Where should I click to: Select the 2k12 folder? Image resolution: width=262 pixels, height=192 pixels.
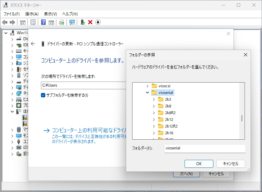click(166, 119)
